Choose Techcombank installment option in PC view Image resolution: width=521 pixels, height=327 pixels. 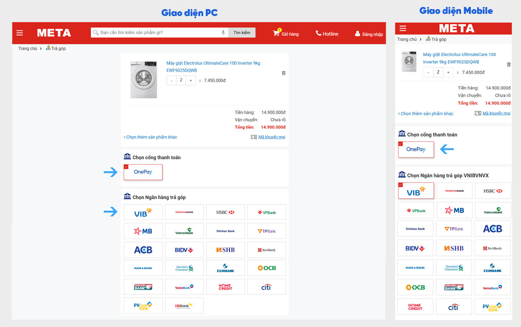[x=184, y=212]
